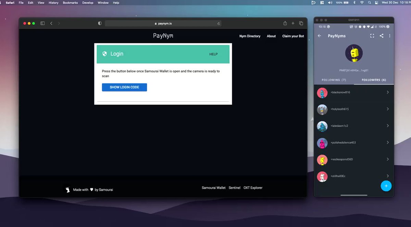Tap blacksnow816's avatar
This screenshot has height=227, width=411.
coord(322,93)
